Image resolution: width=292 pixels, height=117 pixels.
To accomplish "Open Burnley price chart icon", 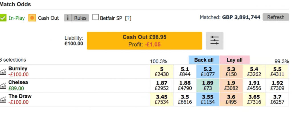I will pos(3,72).
